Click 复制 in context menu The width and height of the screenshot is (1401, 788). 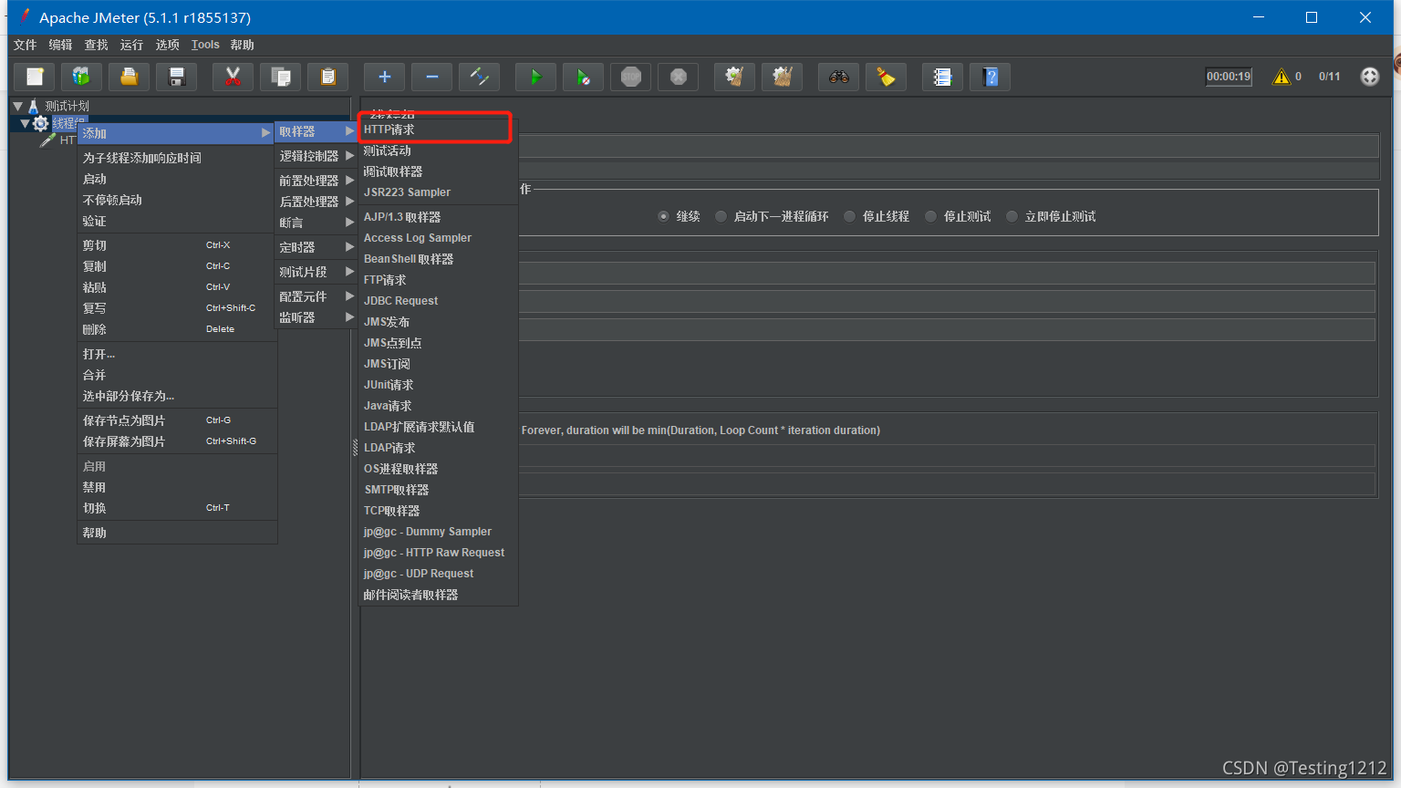pos(177,266)
